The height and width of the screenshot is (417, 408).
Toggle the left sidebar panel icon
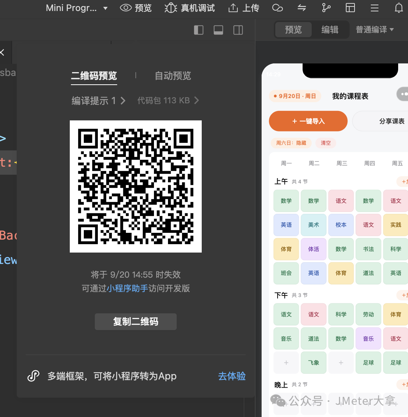pyautogui.click(x=199, y=30)
